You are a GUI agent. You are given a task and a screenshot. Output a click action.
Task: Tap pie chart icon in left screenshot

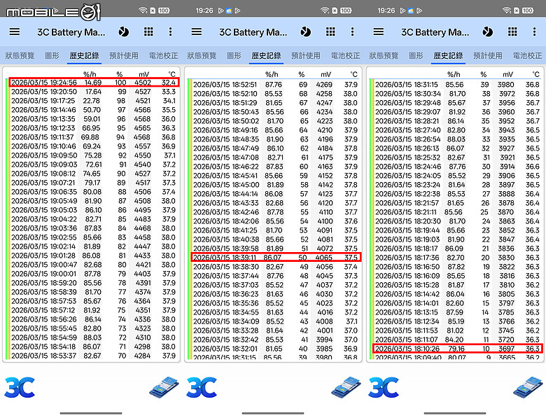(124, 32)
